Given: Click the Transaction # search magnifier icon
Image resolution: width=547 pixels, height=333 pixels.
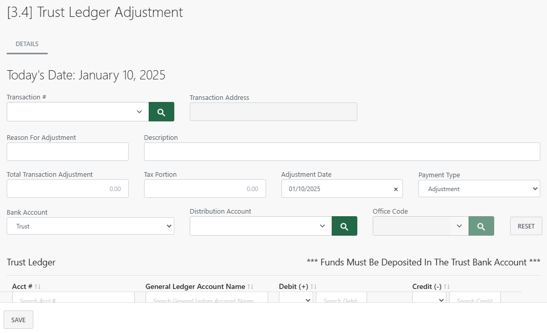Looking at the screenshot, I should click(x=161, y=111).
